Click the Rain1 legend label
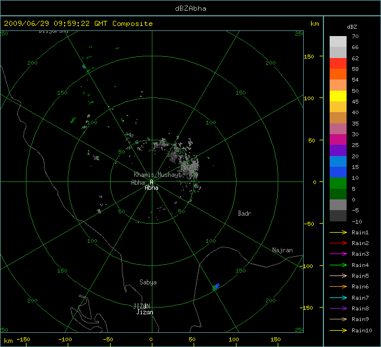 pyautogui.click(x=360, y=233)
